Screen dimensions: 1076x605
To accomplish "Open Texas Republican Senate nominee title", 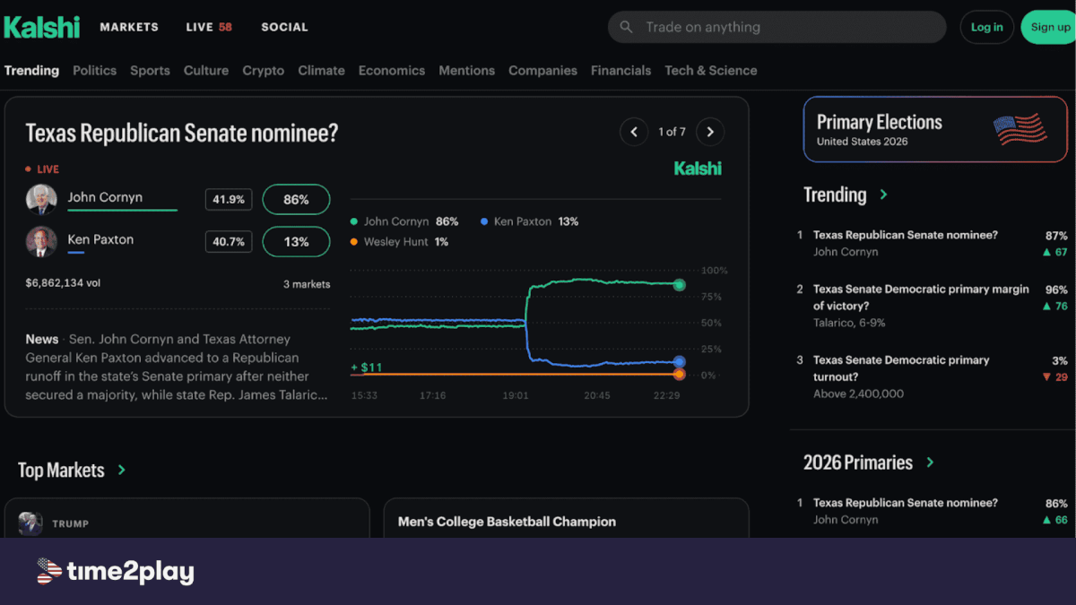I will coord(182,133).
